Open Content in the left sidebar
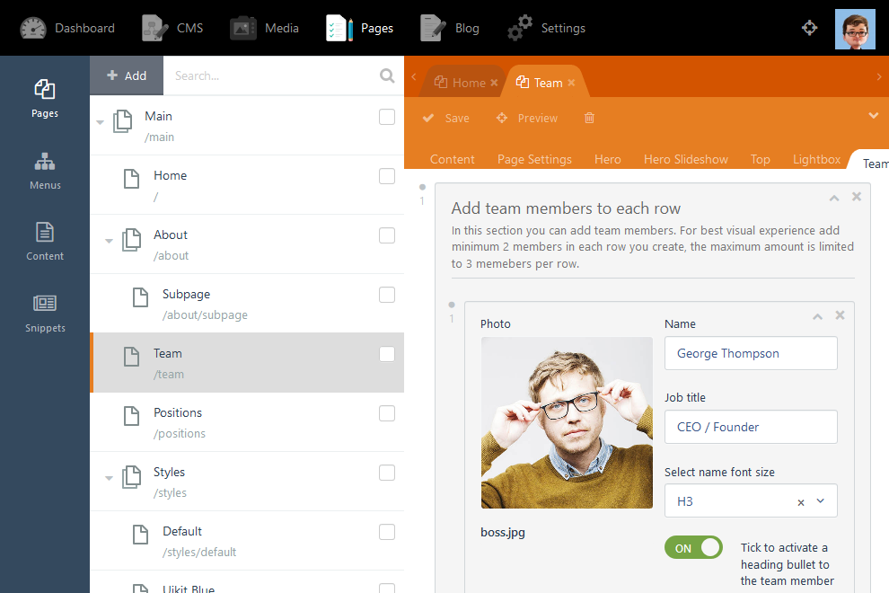 (45, 242)
